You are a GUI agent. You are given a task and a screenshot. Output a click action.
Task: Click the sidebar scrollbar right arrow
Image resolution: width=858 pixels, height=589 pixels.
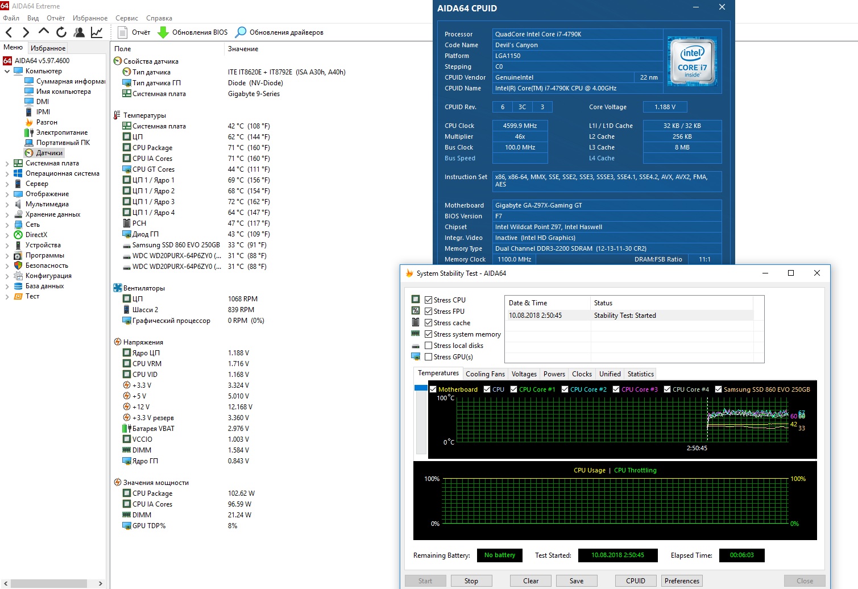101,583
